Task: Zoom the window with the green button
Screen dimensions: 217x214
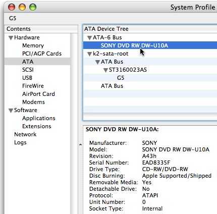Action: coord(33,7)
